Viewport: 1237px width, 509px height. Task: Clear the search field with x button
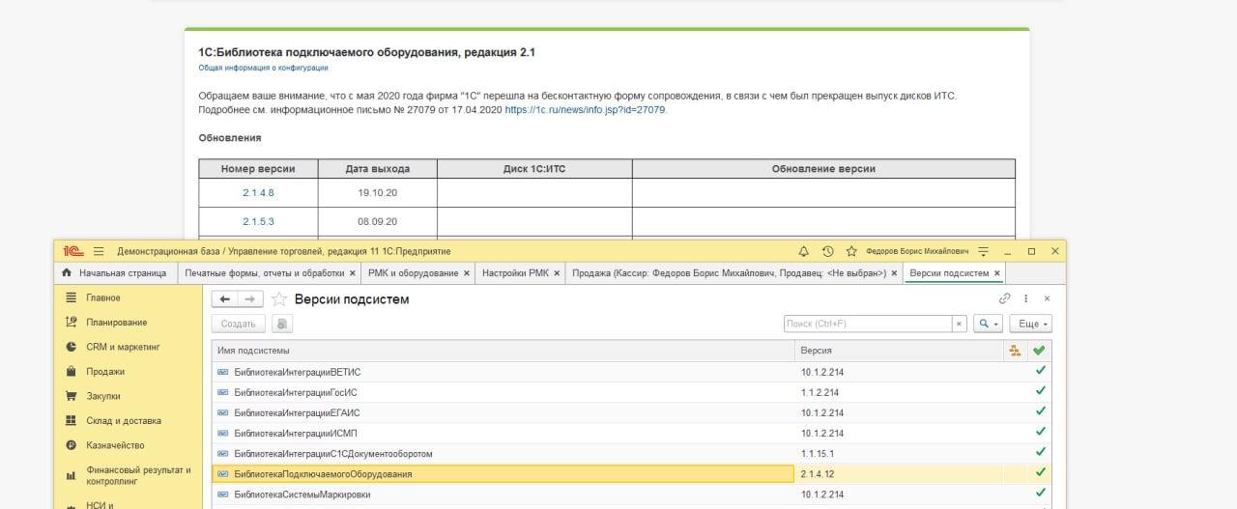pyautogui.click(x=960, y=324)
